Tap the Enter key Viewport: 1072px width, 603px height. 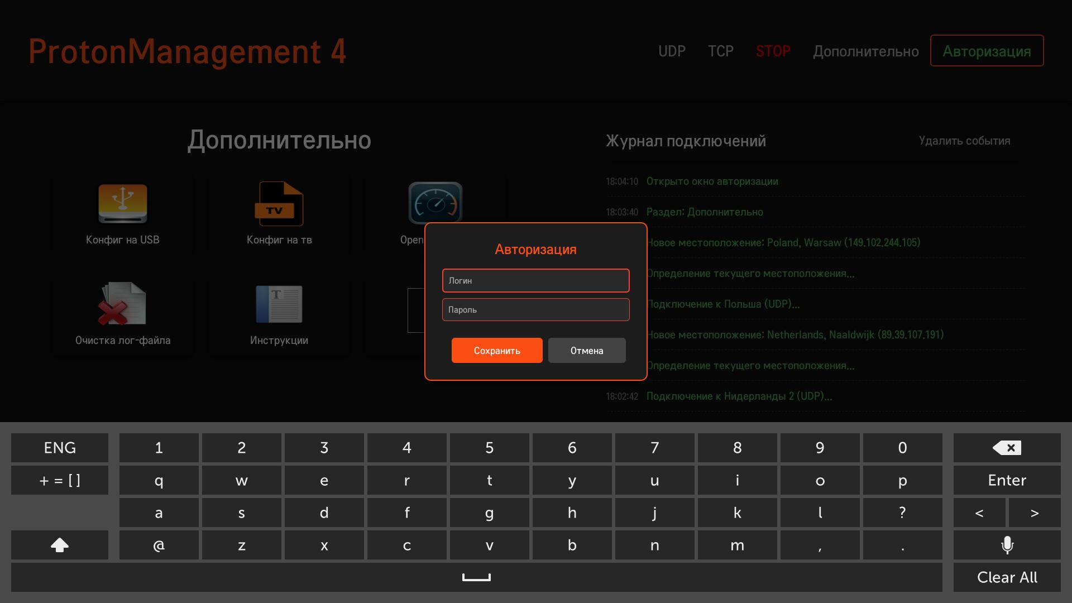[1007, 480]
